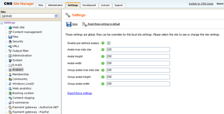224x114 pixels.
Task: Select the Windows LiveID tree item label
Action: click(x=23, y=84)
